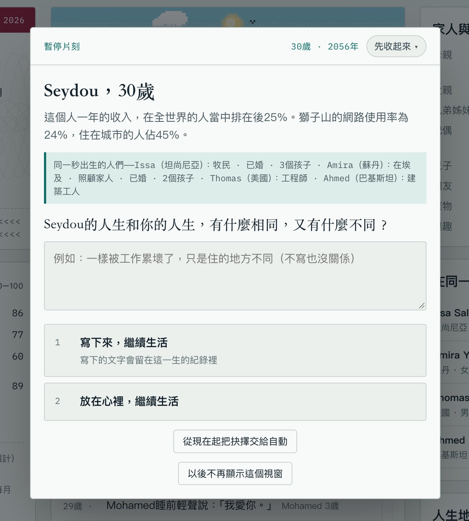Click the 29歲 label in background timeline
This screenshot has height=521, width=469.
click(73, 506)
